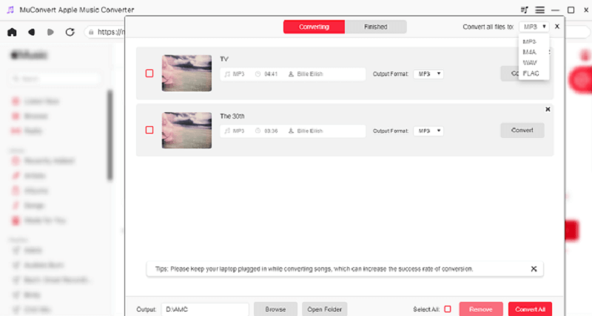The height and width of the screenshot is (316, 592).
Task: Expand Output Format dropdown for TV
Action: [x=428, y=74]
